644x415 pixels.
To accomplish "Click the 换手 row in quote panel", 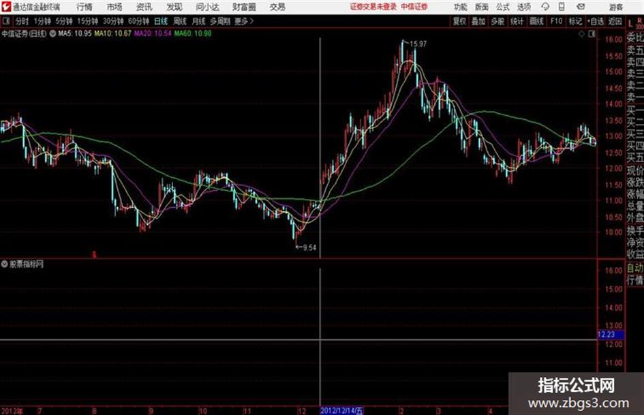I will pos(635,230).
